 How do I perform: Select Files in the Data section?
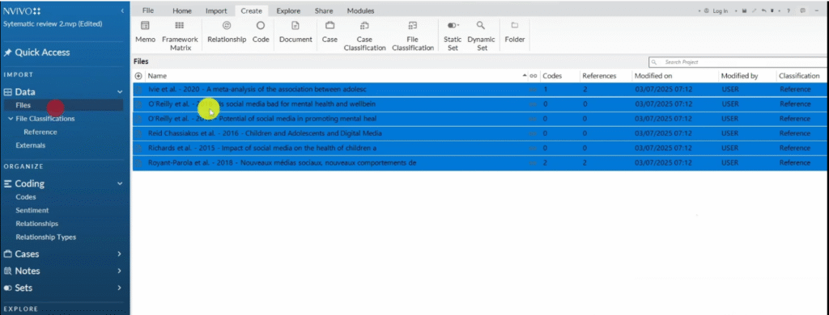pos(23,106)
